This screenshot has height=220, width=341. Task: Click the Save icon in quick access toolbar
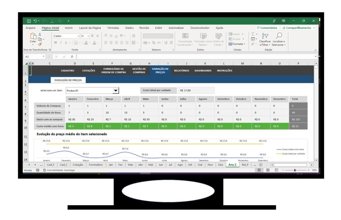pos(29,21)
